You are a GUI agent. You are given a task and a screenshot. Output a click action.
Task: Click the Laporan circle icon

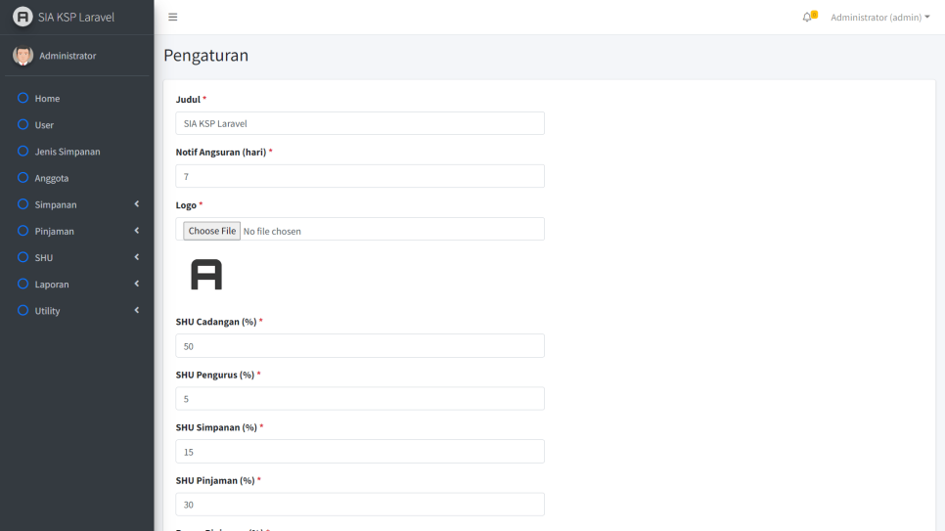[x=22, y=284]
